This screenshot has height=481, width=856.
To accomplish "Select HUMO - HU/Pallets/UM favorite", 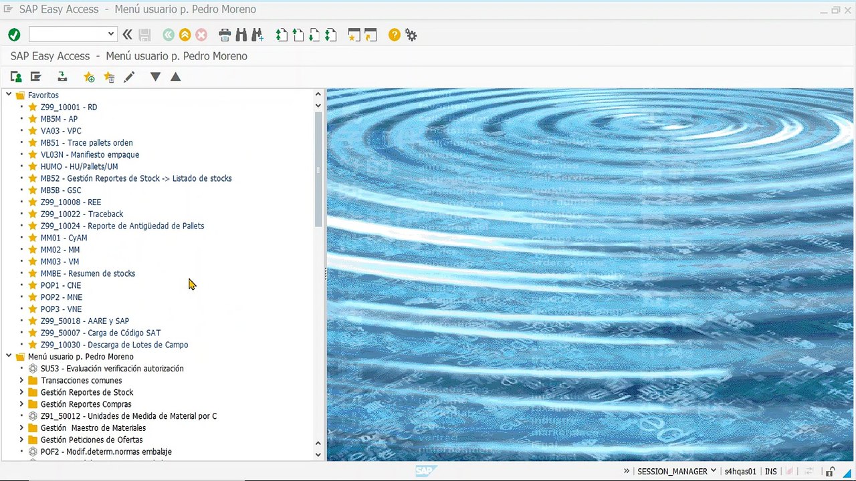I will 79,166.
